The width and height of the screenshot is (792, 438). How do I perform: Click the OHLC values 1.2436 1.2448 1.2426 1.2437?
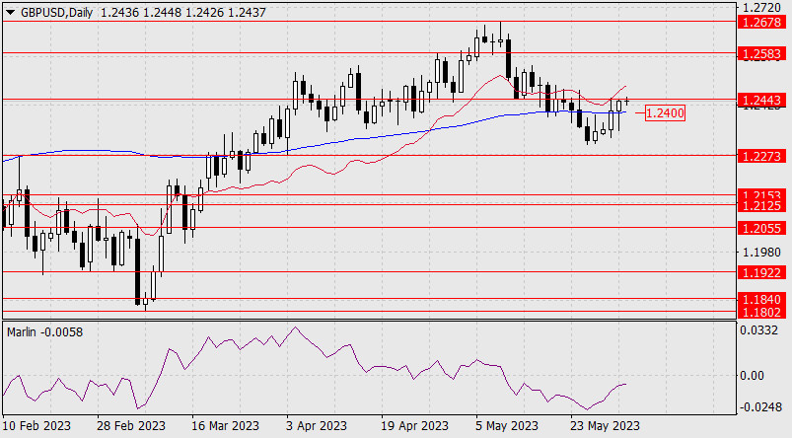(x=183, y=13)
